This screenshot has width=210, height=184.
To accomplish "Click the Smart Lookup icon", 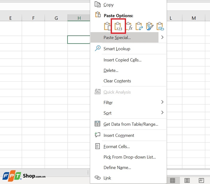I will tap(97, 48).
